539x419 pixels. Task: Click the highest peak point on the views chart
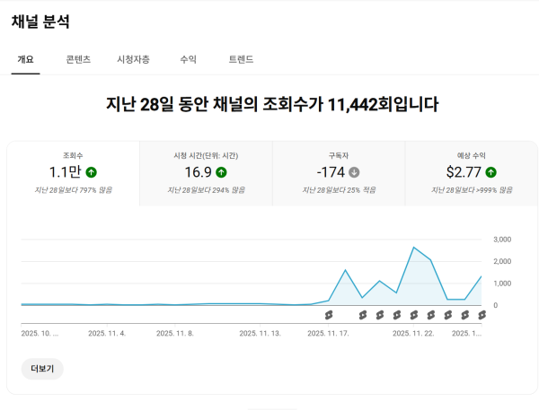(x=413, y=247)
